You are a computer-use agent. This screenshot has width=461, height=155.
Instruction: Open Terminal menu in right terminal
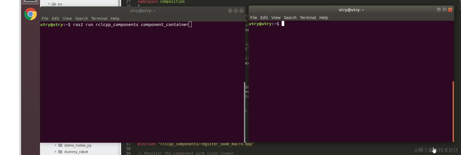308,18
